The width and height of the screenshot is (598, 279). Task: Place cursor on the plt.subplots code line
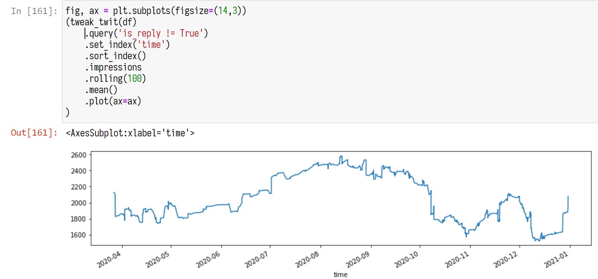156,11
